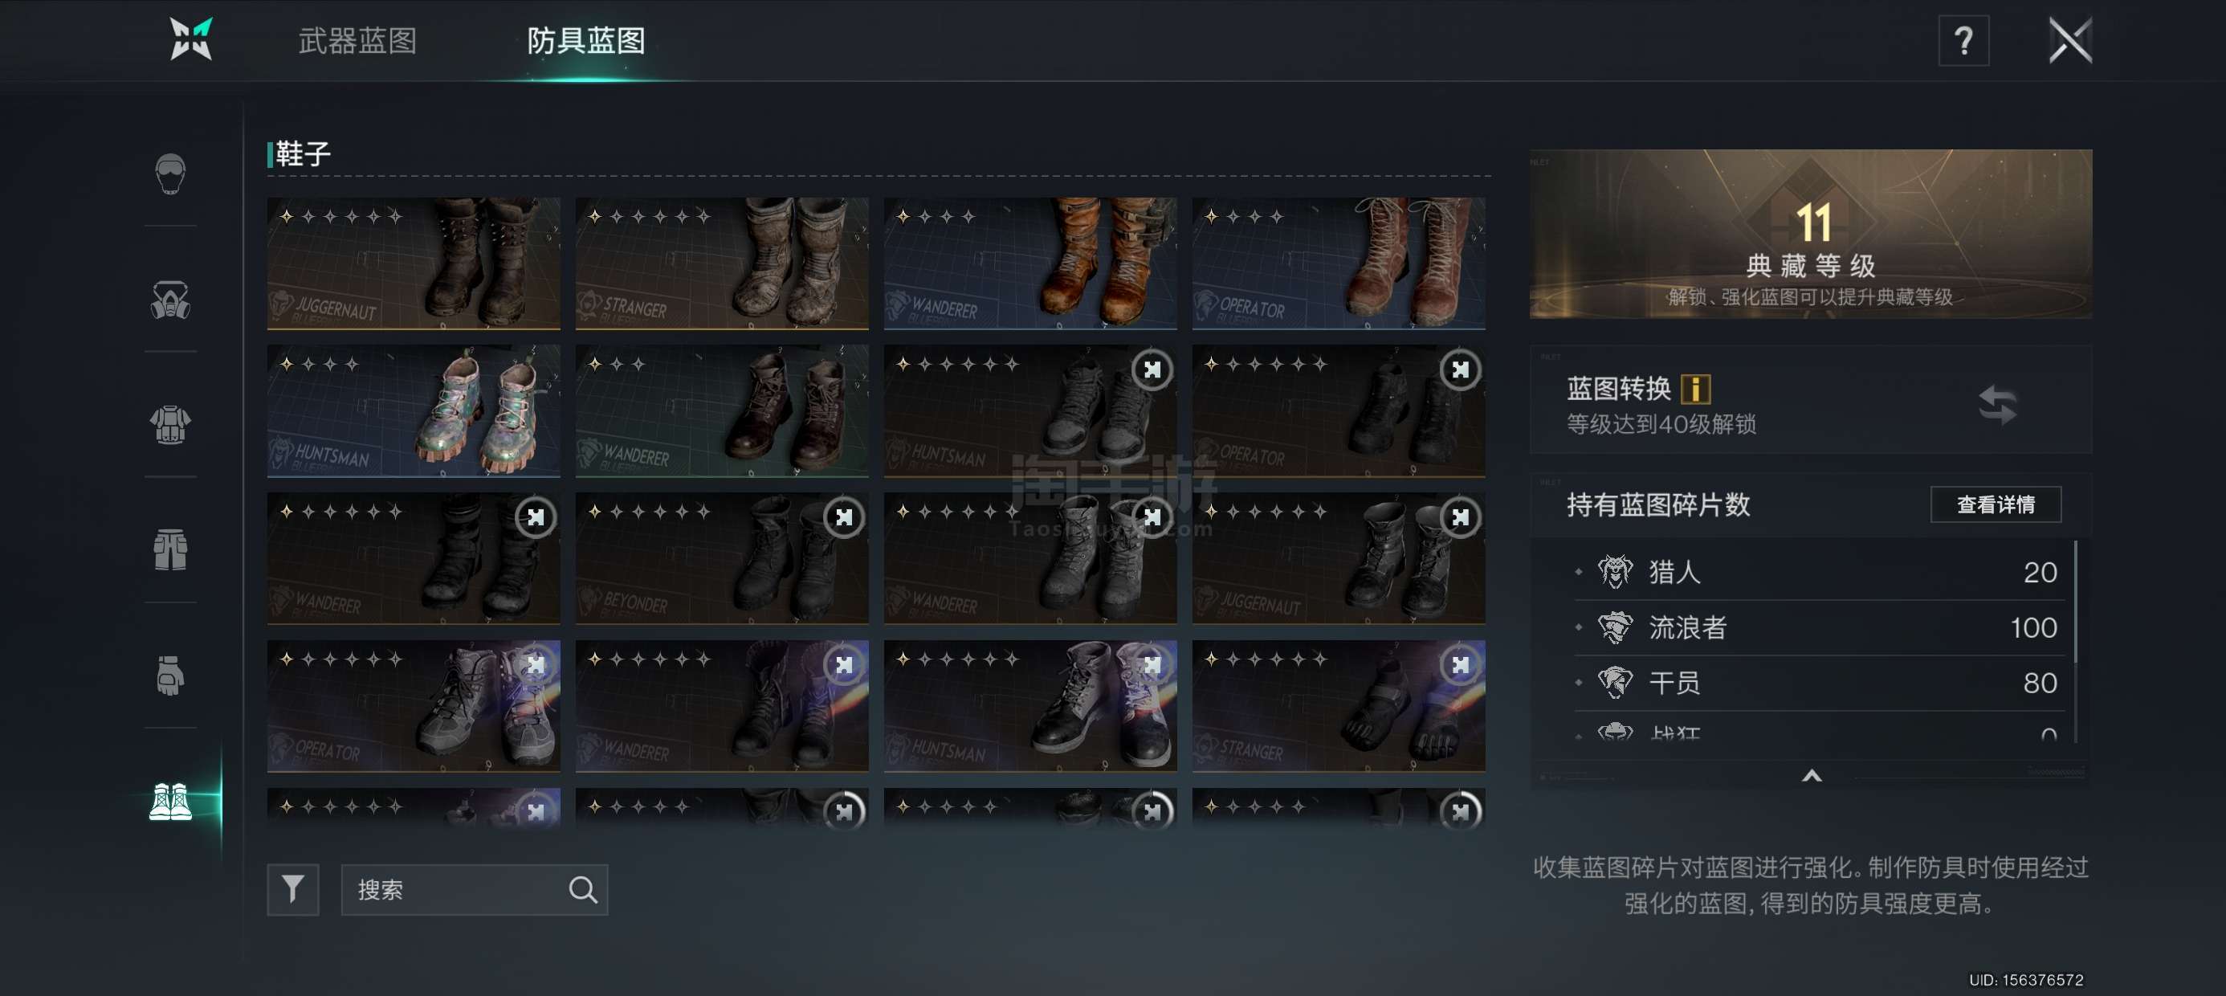
Task: Click the magnifier search button
Action: pos(582,890)
